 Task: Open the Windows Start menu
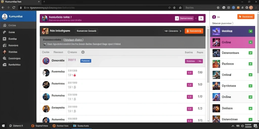(3, 126)
